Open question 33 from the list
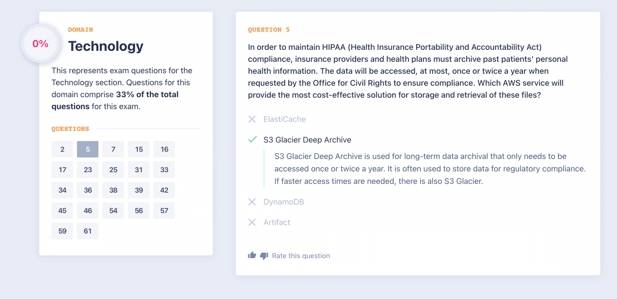This screenshot has width=617, height=299. (x=164, y=169)
